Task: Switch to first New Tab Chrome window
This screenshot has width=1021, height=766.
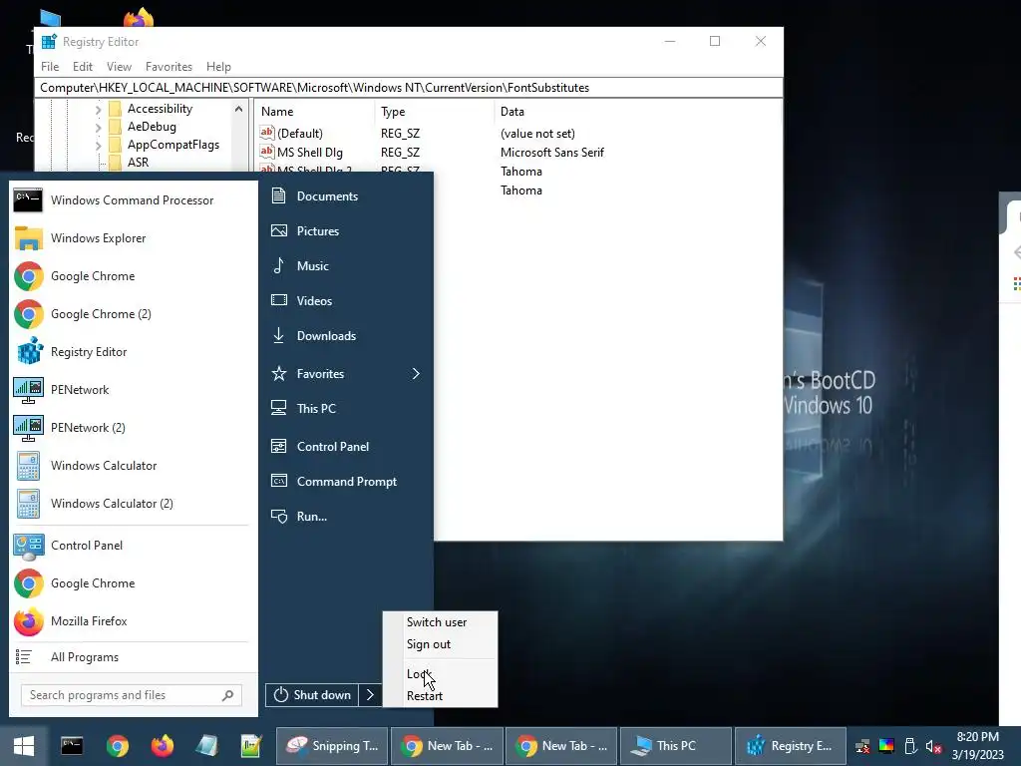Action: pyautogui.click(x=447, y=746)
